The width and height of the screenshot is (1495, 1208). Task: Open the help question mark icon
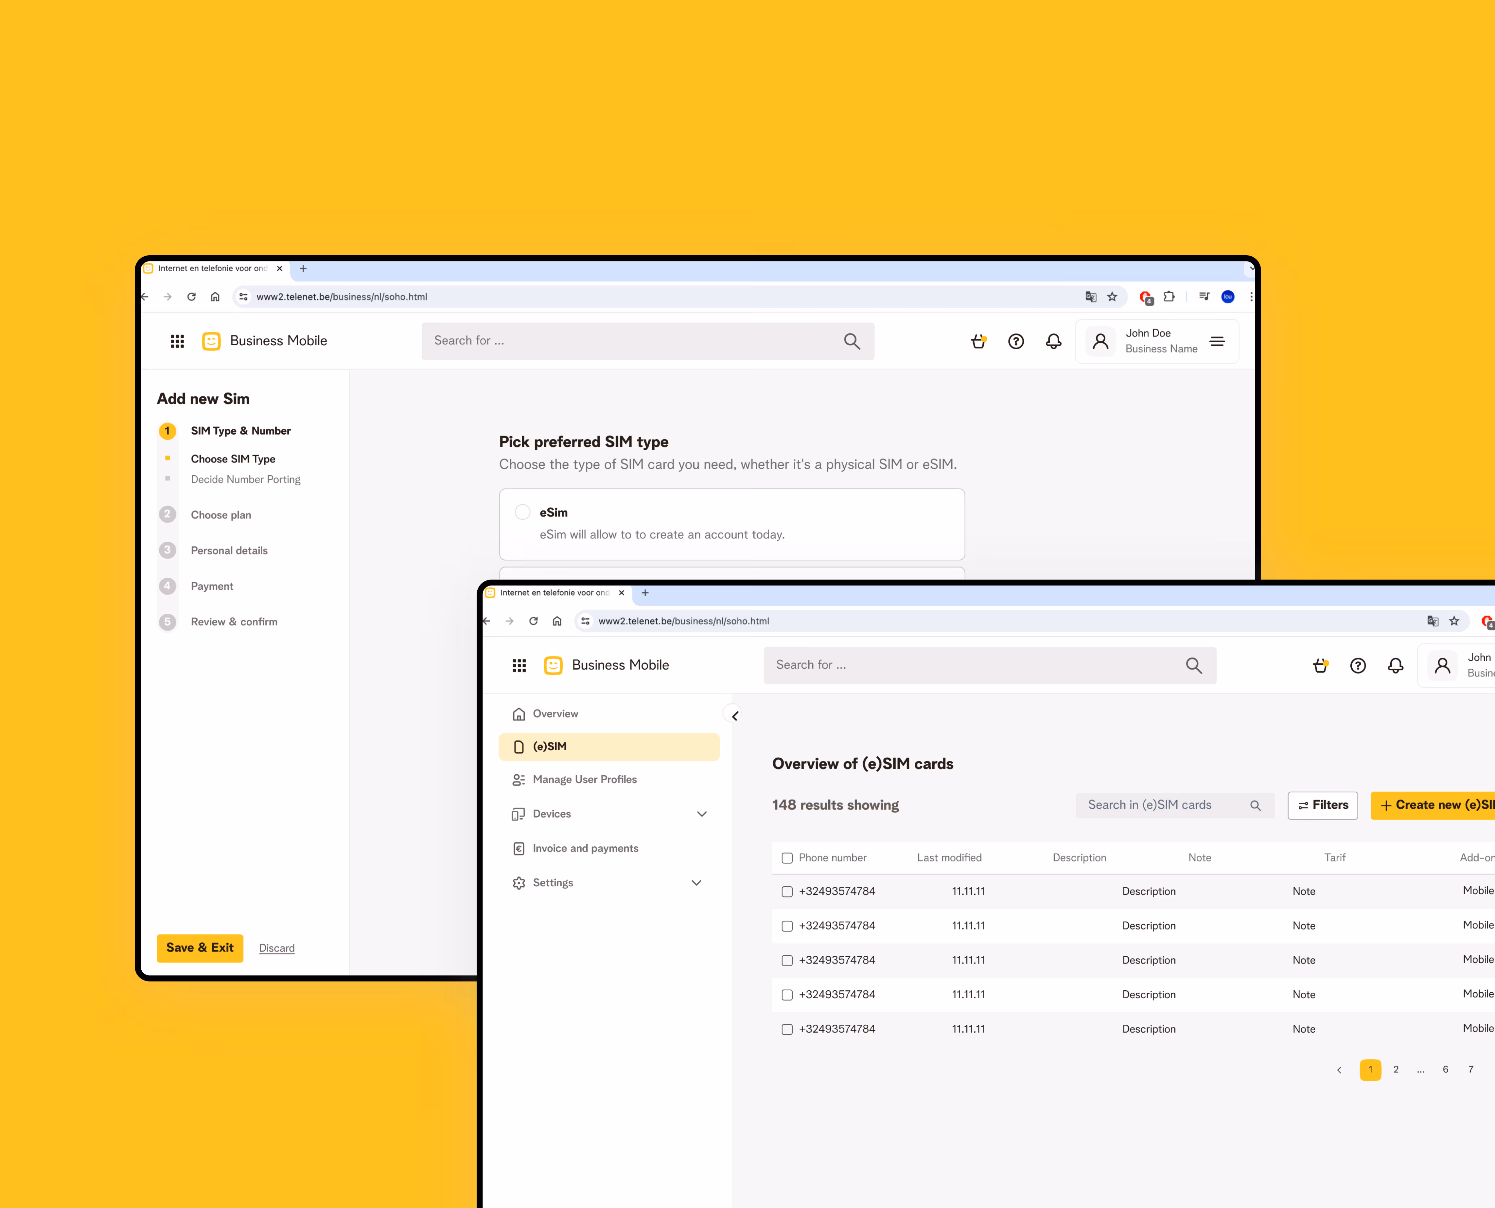coord(1358,665)
